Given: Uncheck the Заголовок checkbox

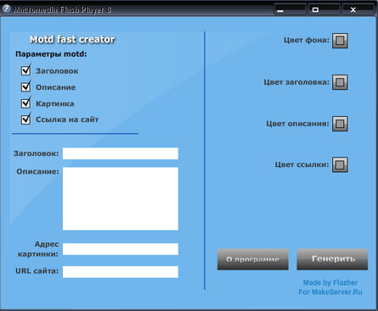Looking at the screenshot, I should [25, 70].
